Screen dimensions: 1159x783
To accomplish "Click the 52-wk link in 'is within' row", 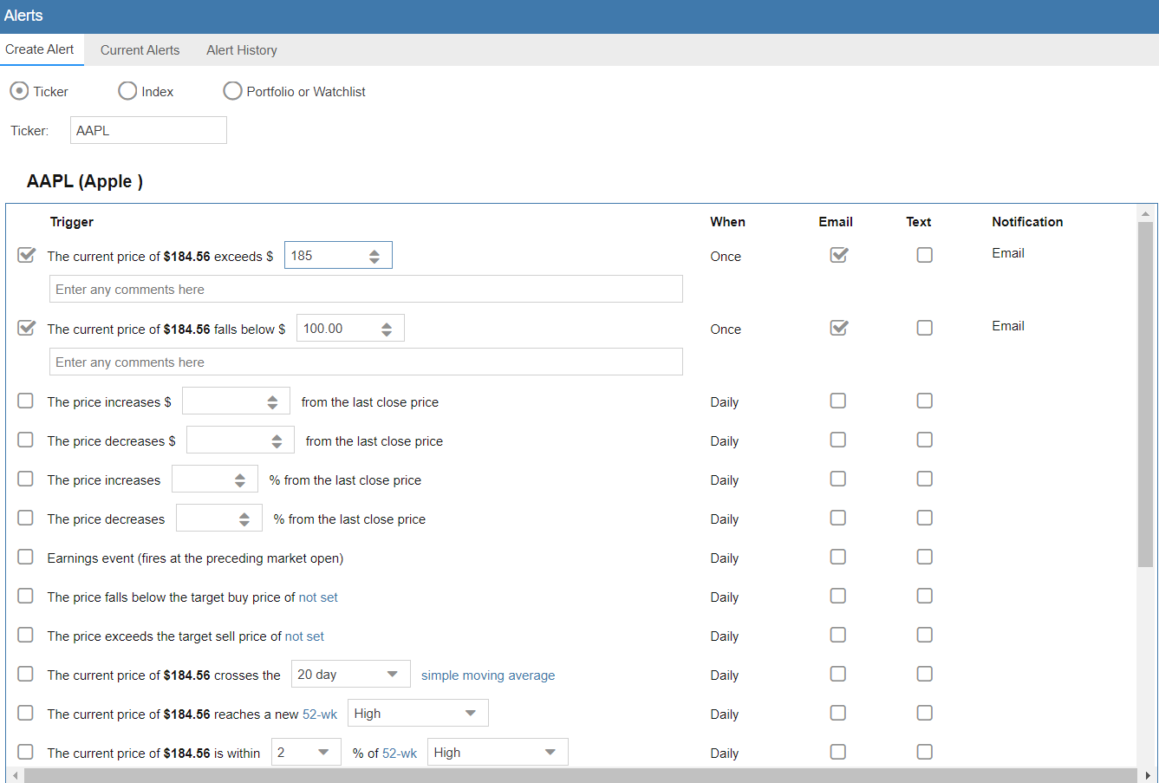I will coord(400,754).
